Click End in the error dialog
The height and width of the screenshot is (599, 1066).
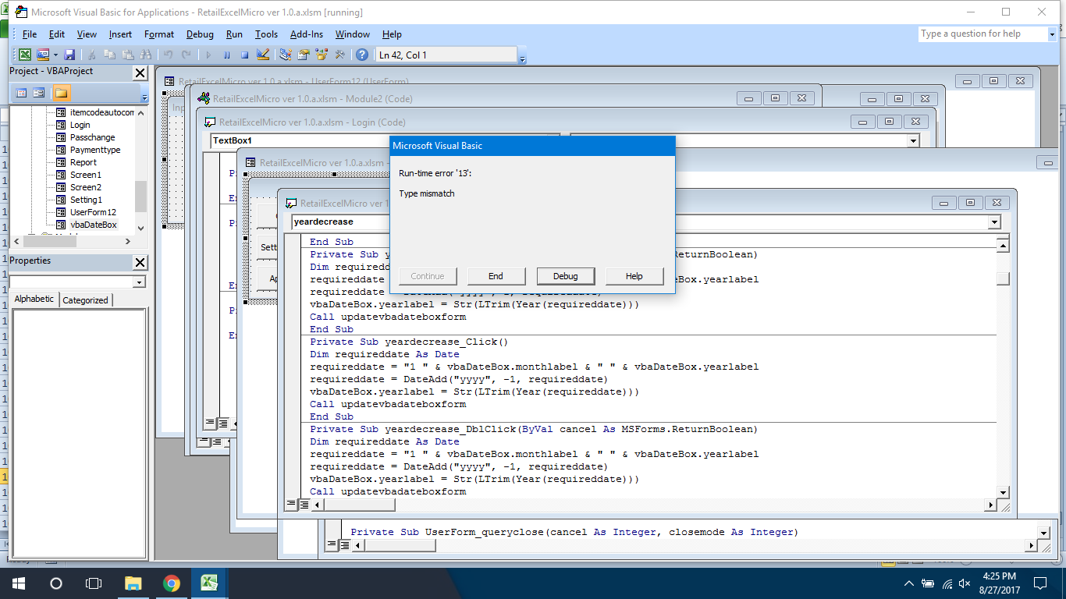[x=496, y=276]
